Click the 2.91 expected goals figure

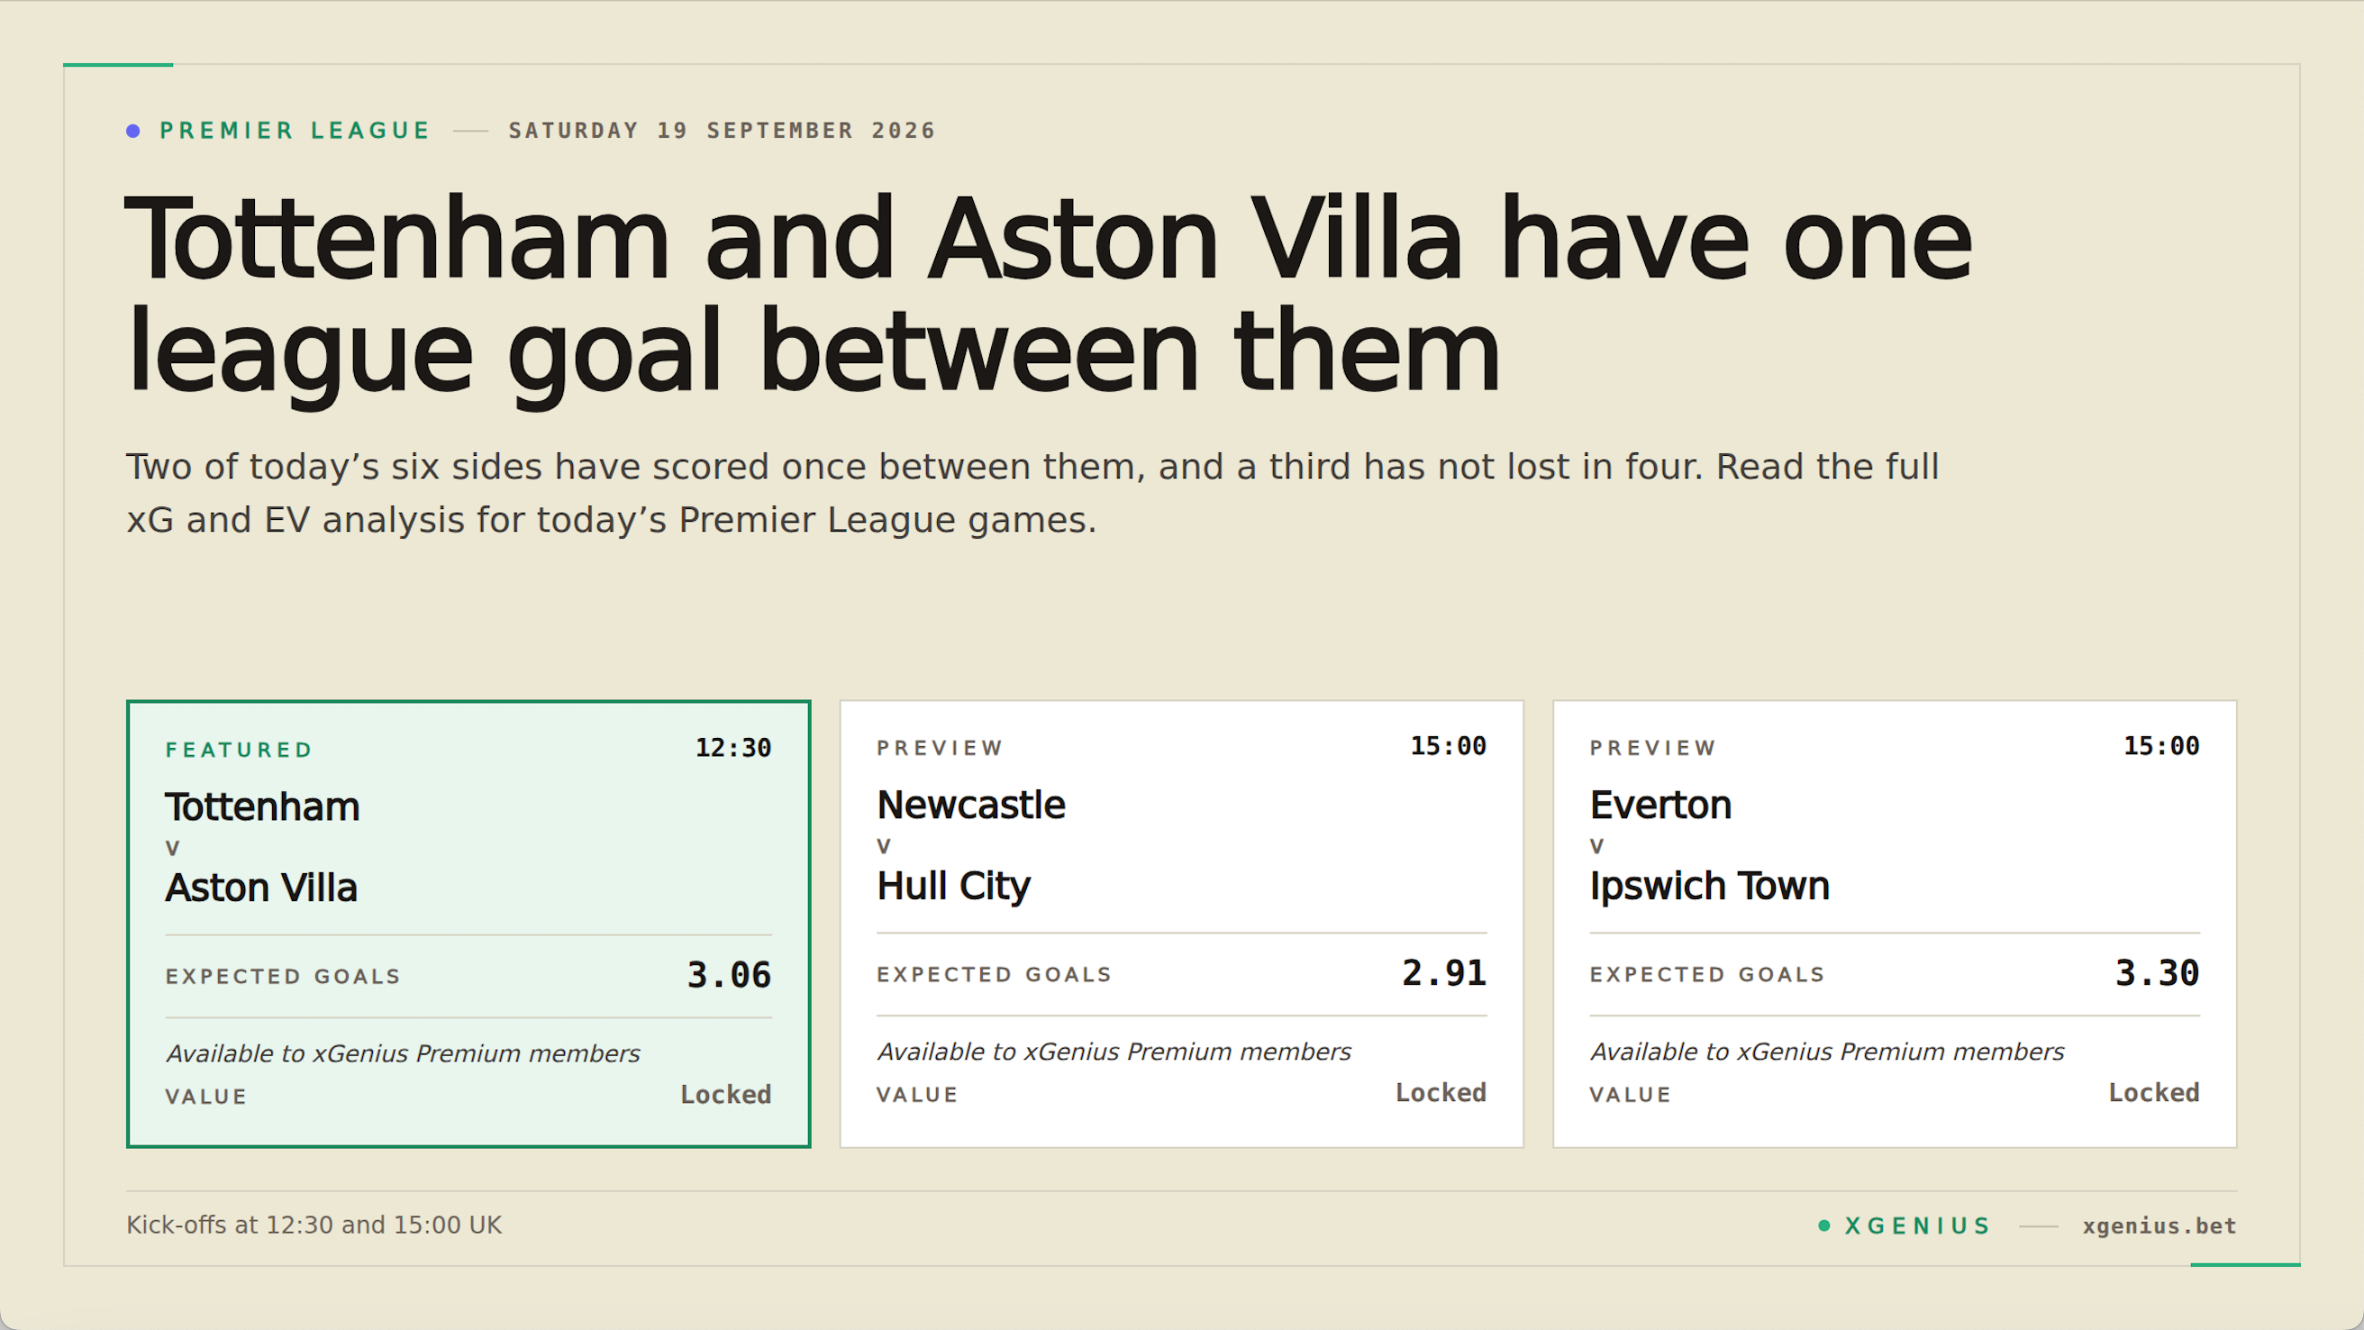click(1443, 973)
